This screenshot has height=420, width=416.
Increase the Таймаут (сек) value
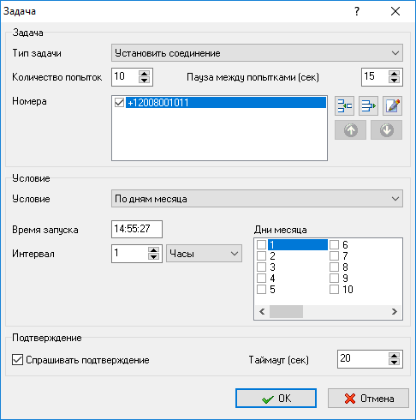click(x=394, y=356)
